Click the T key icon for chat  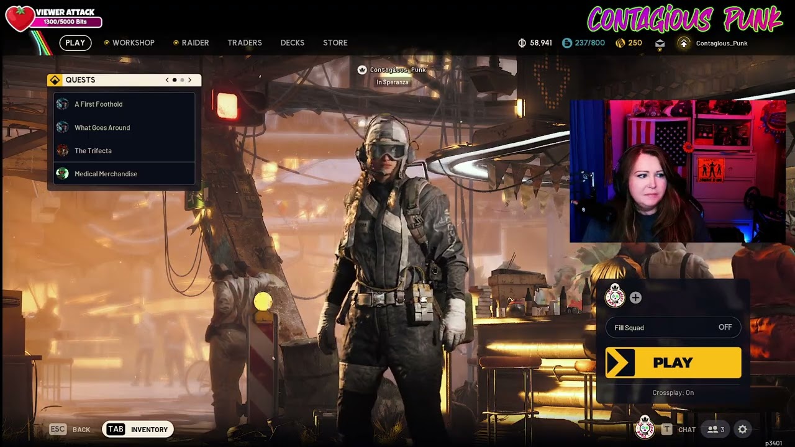pos(666,429)
